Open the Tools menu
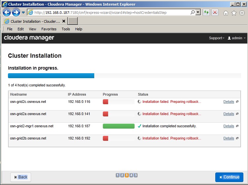 point(66,29)
